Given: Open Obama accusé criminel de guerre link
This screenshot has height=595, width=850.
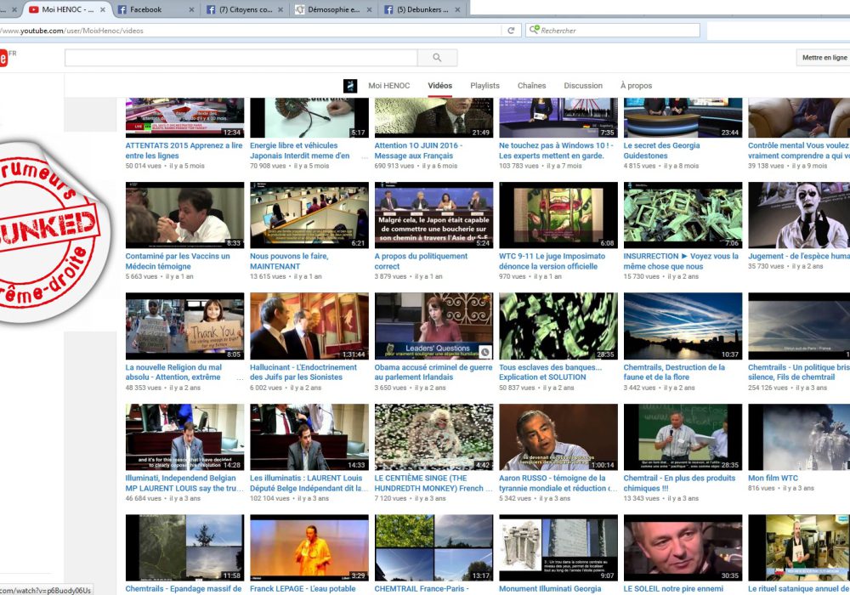Looking at the screenshot, I should click(433, 371).
